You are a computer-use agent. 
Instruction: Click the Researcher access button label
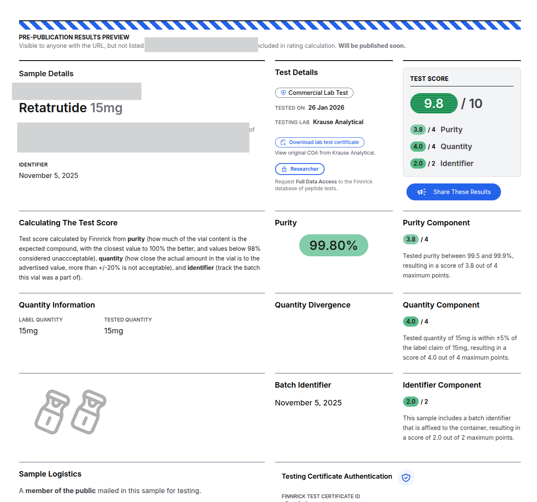[304, 169]
